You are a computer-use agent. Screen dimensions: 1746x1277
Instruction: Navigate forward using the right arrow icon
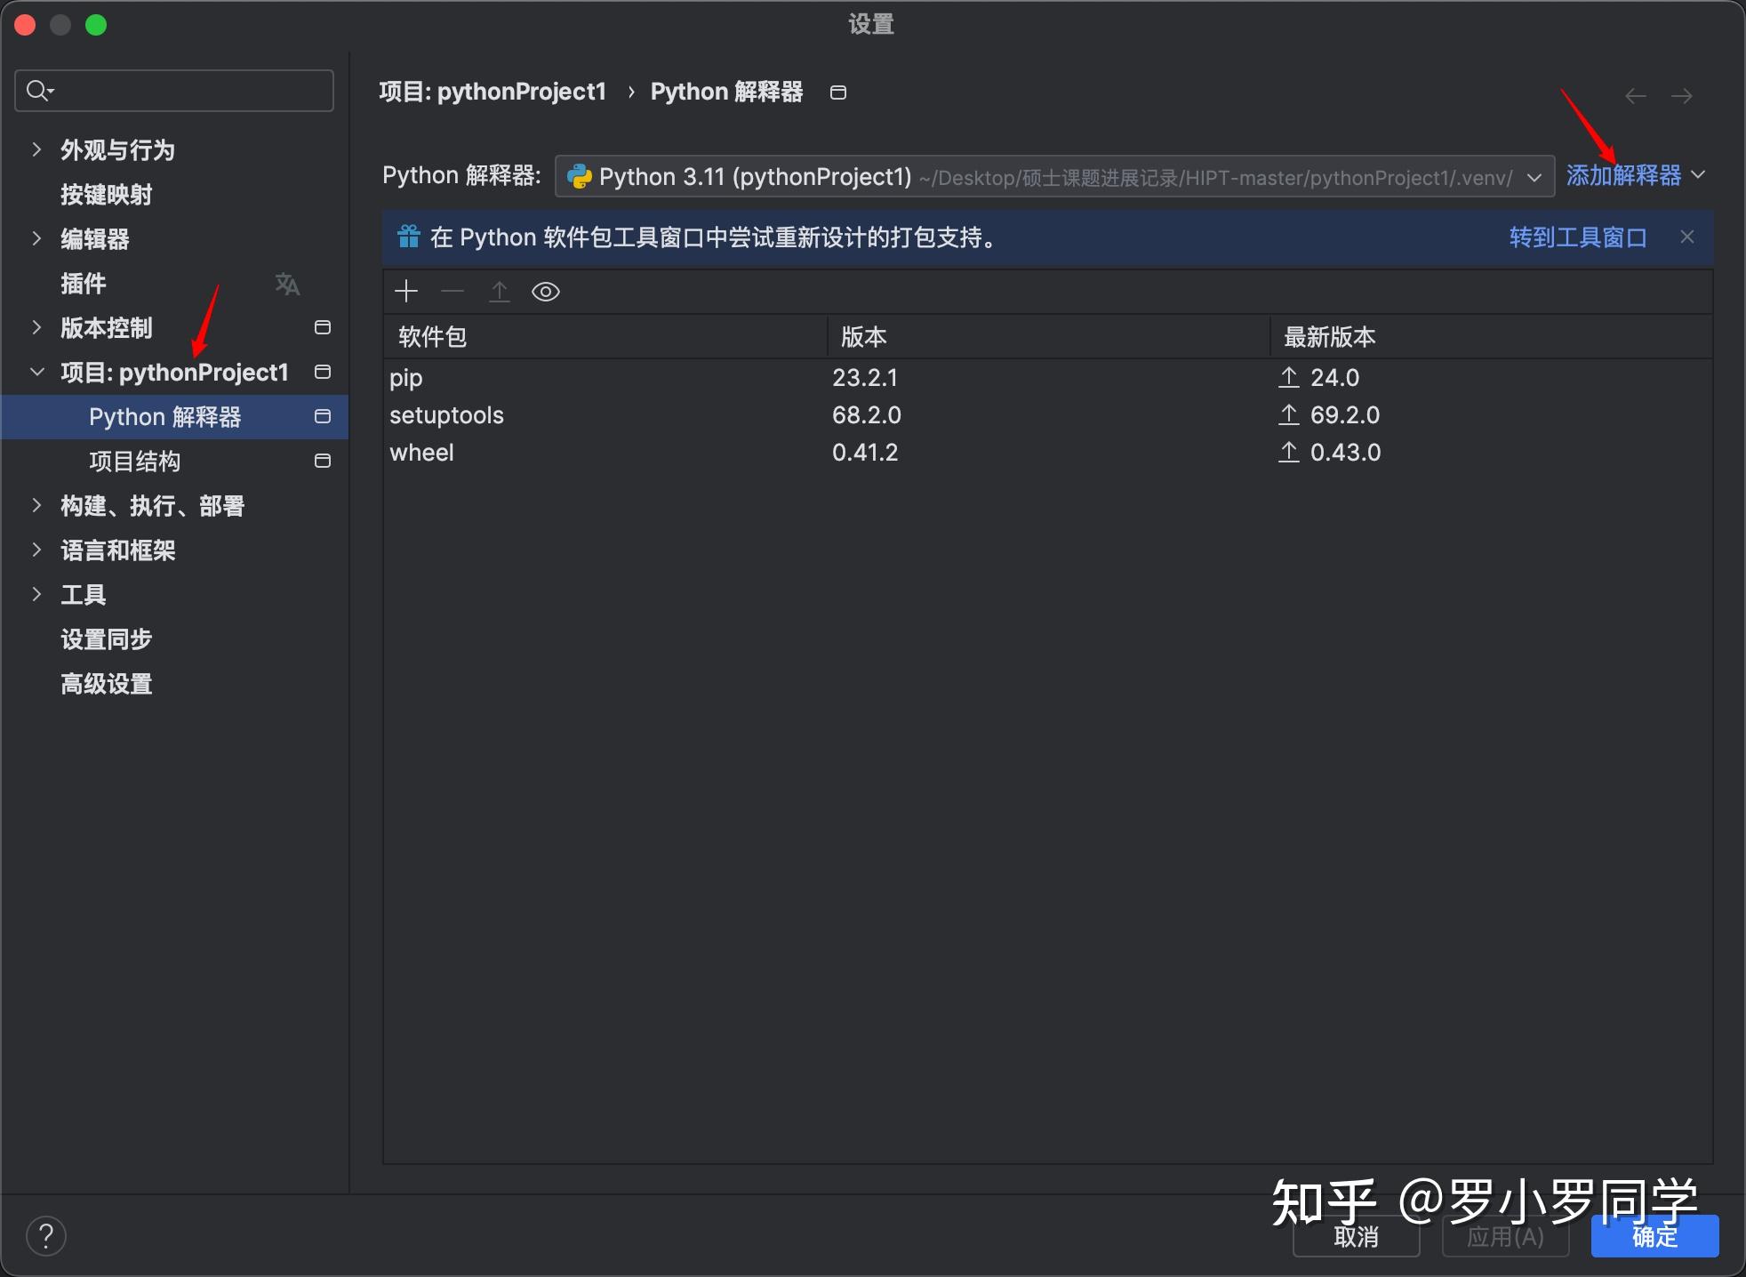coord(1682,95)
